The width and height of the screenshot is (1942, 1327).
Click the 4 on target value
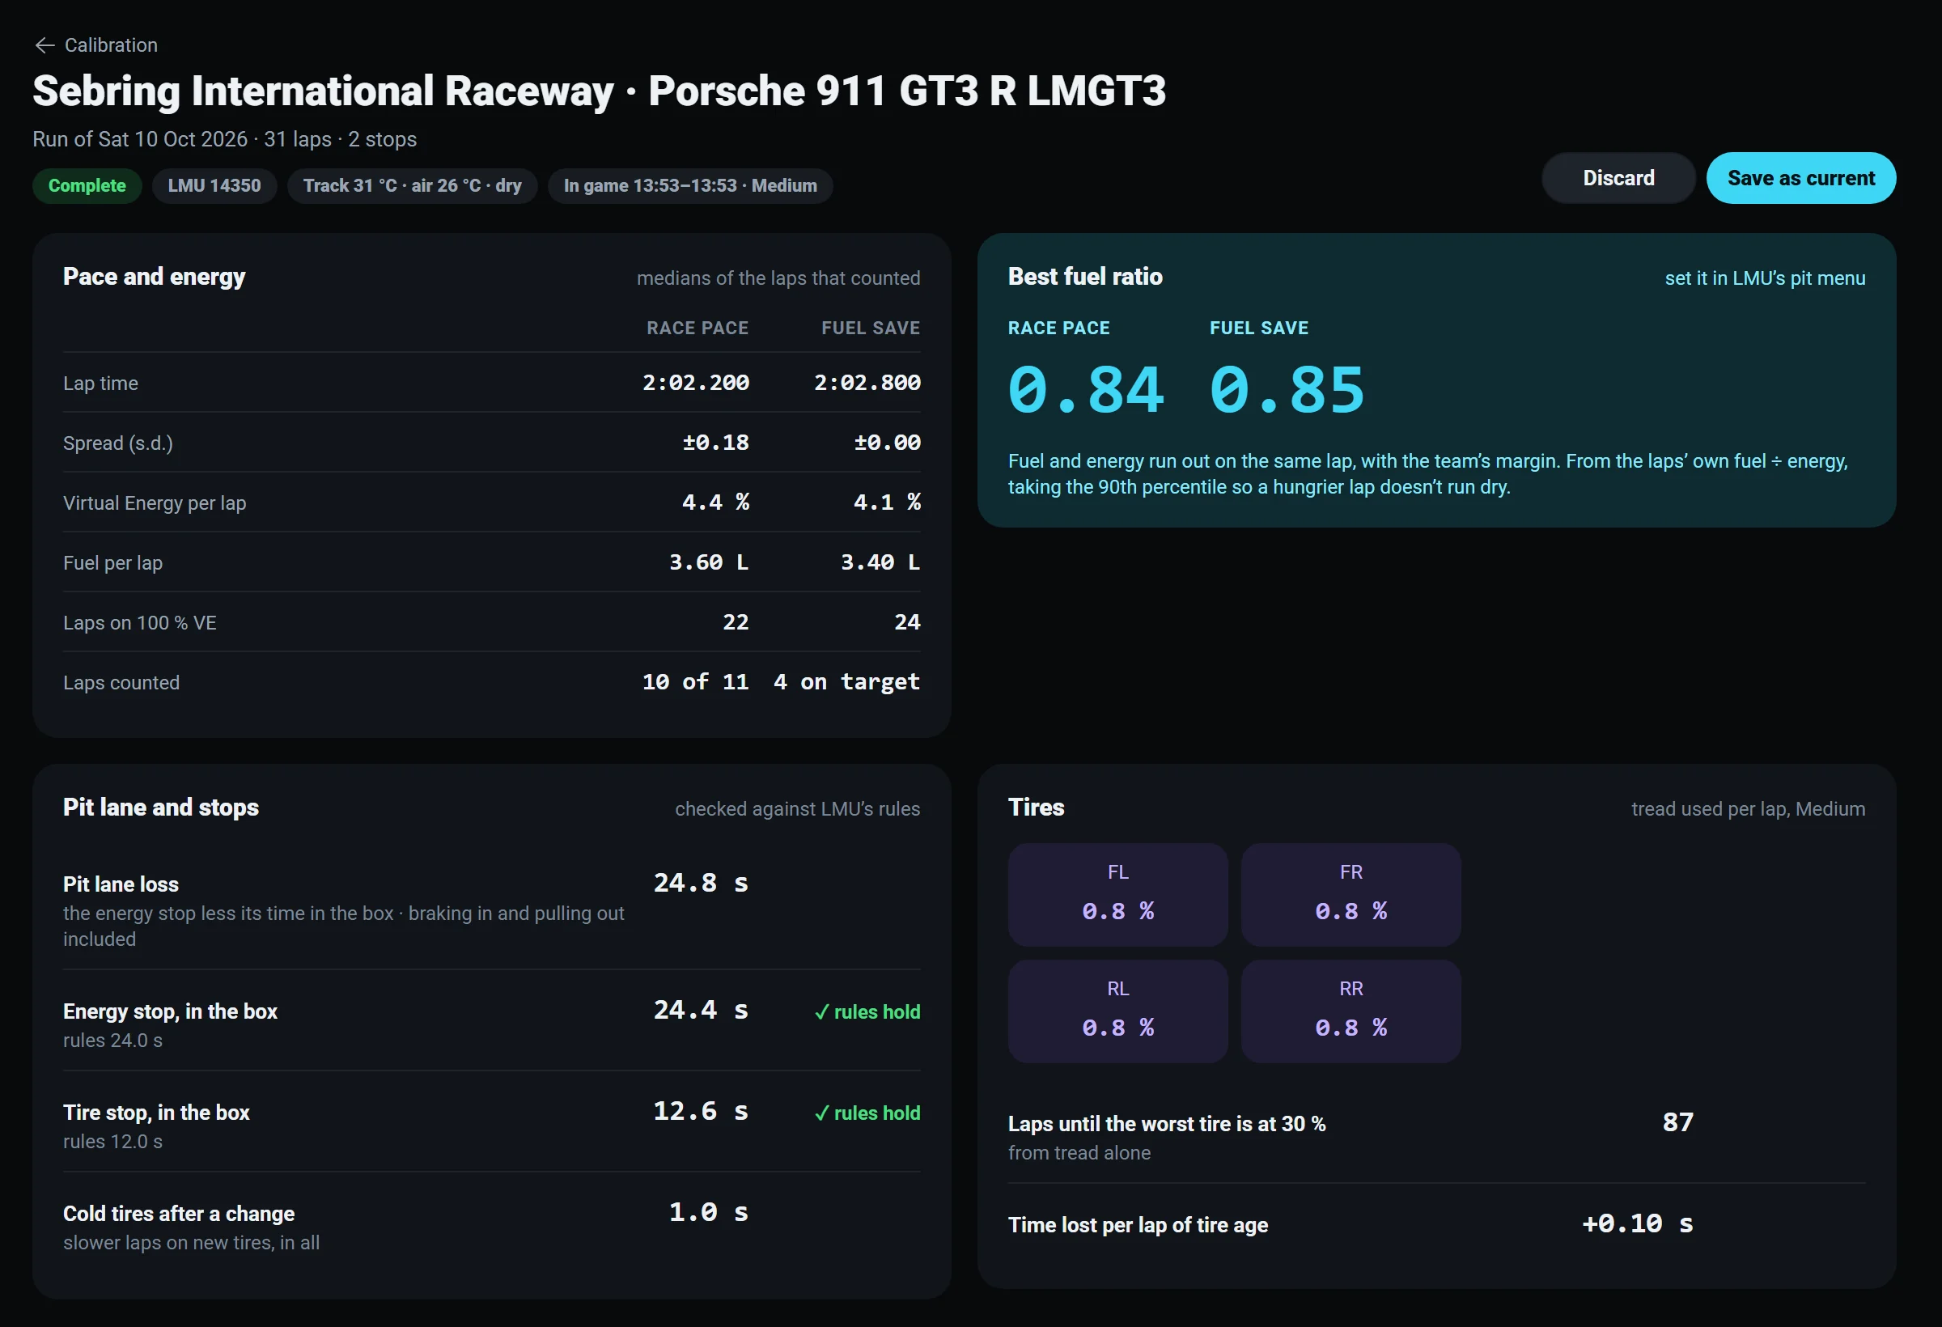(x=846, y=682)
